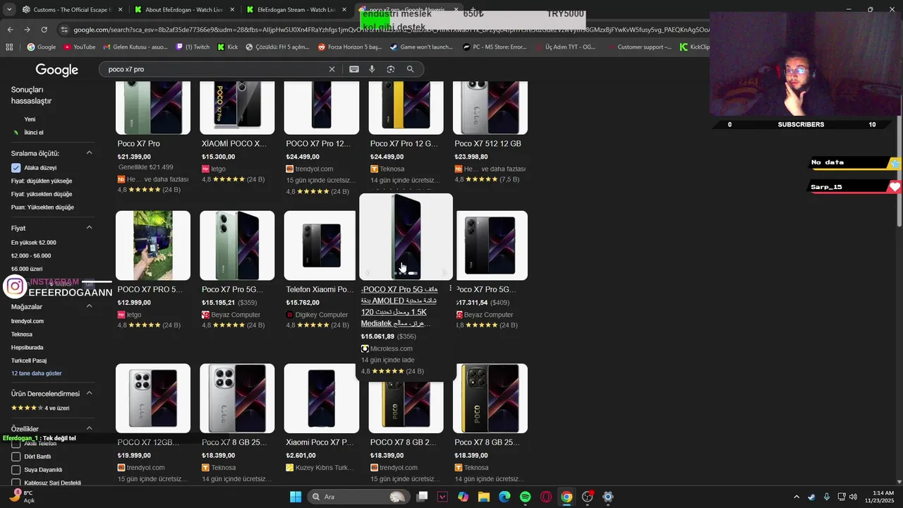Collapse the Ürün Derecelendirmesi section

pyautogui.click(x=90, y=394)
